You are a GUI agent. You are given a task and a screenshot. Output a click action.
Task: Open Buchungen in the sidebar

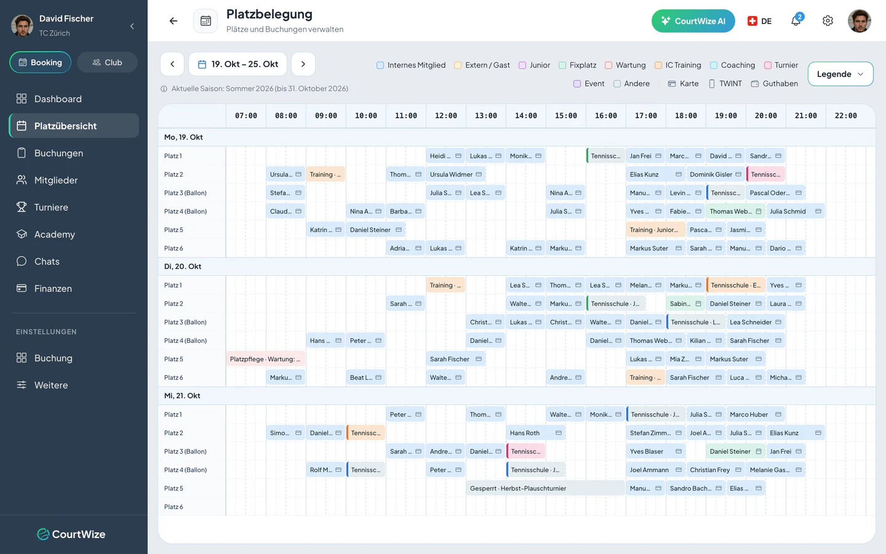pyautogui.click(x=74, y=153)
